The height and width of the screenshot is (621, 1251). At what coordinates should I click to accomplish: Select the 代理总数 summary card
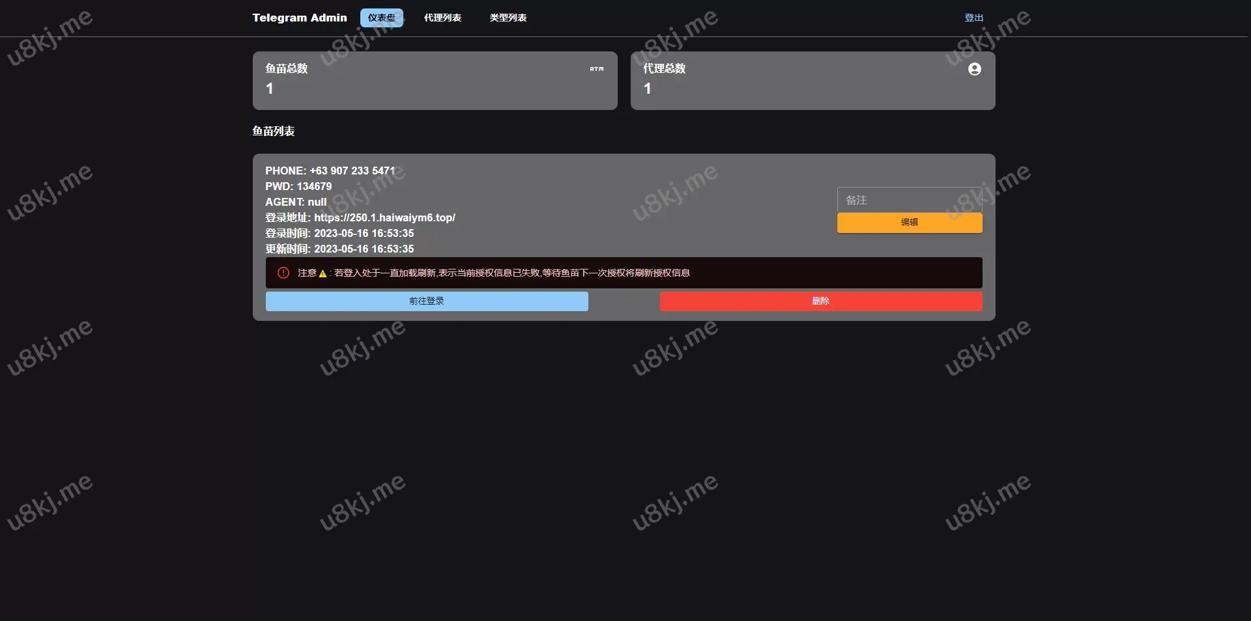tap(812, 81)
